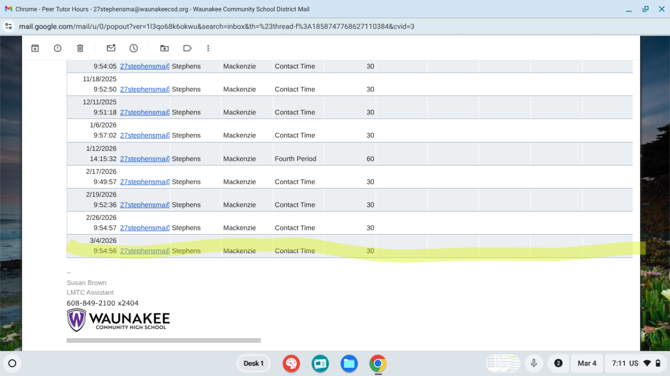Select the date 2/26/2026
The image size is (670, 376).
click(x=101, y=217)
